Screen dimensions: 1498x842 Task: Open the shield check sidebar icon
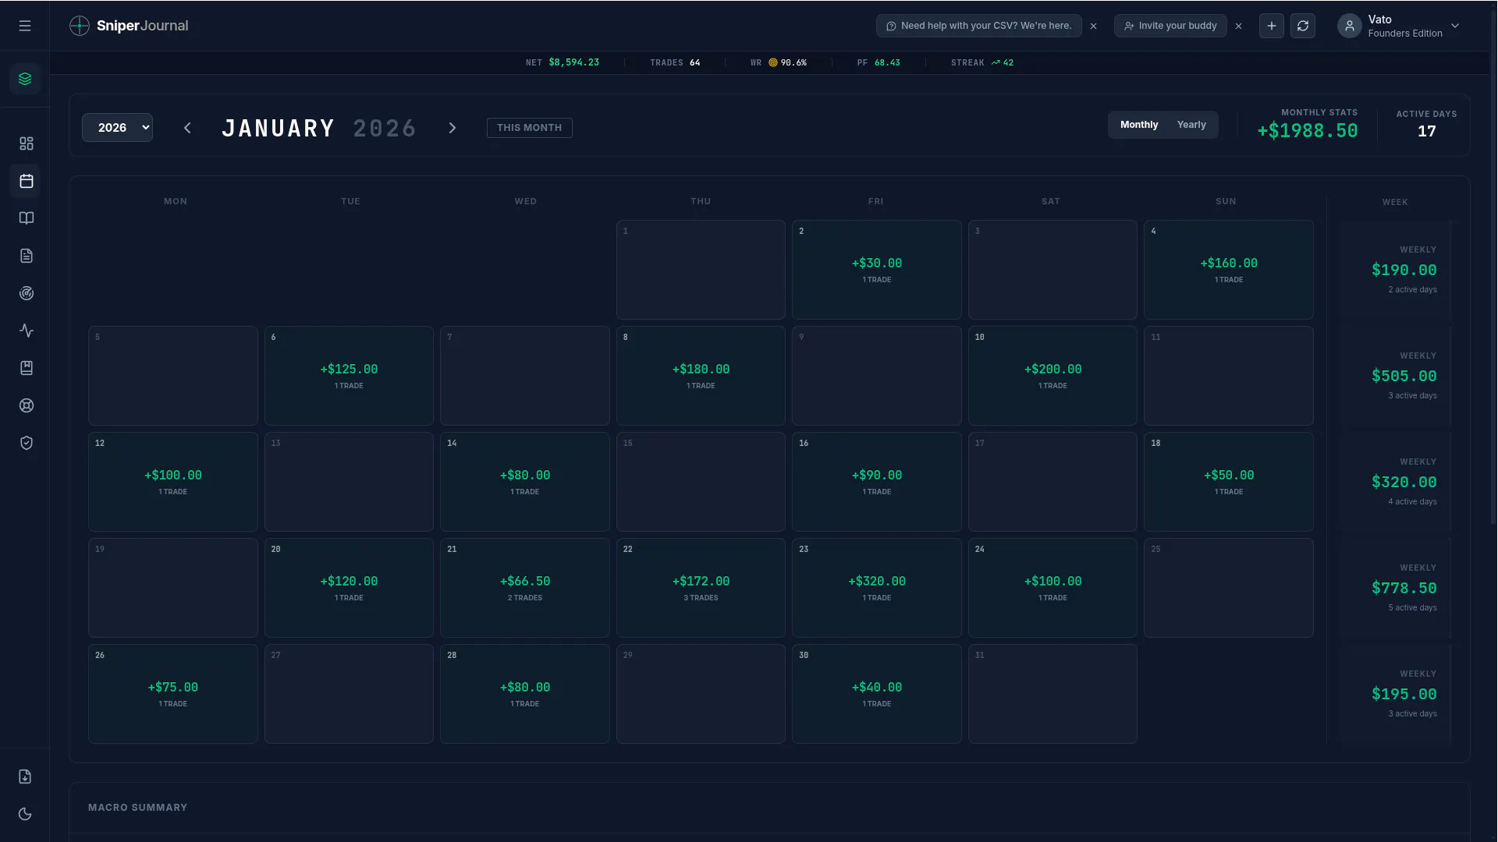tap(27, 443)
